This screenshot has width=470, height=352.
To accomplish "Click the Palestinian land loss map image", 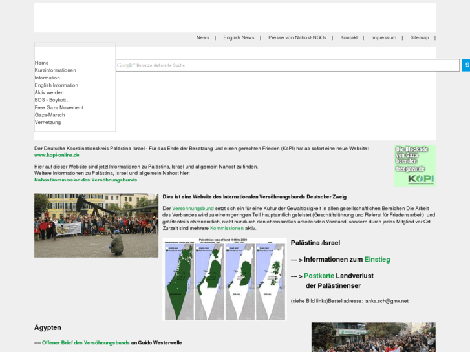I will tap(224, 279).
